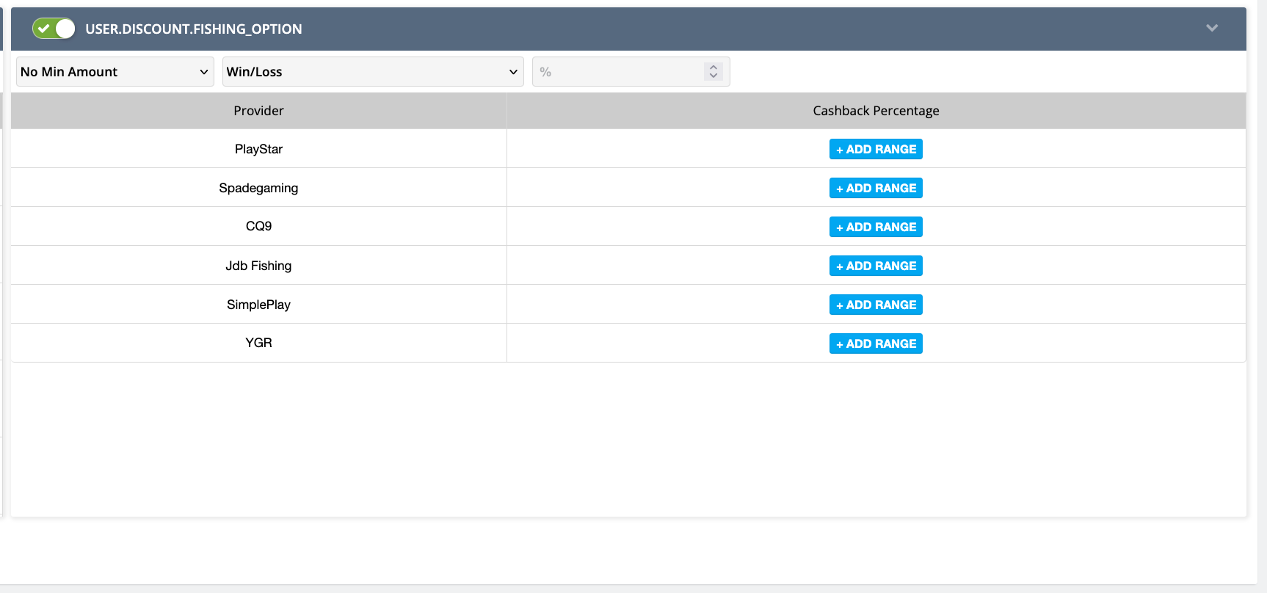Select the PlayStar provider cell
Screen dimensions: 1267x593
258,149
